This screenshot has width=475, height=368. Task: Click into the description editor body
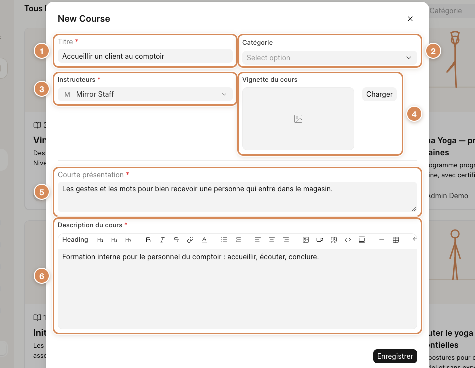click(x=237, y=289)
